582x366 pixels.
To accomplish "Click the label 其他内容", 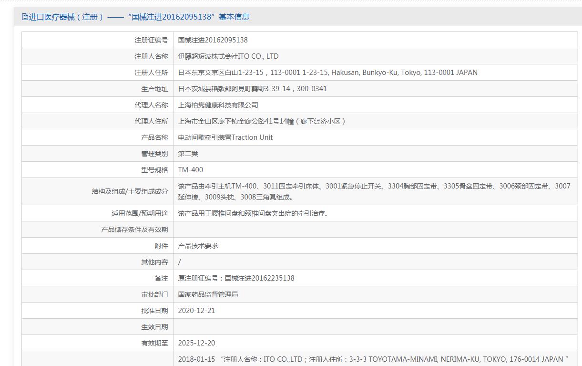I will point(155,262).
